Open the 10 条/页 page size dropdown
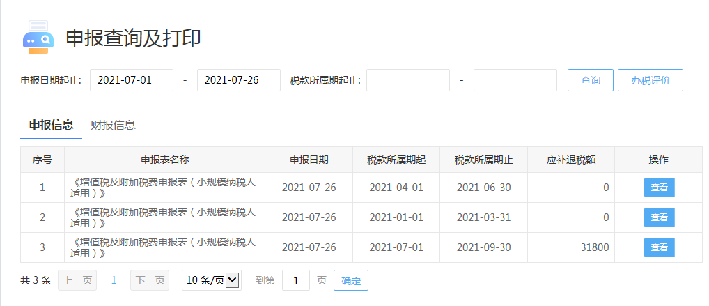This screenshot has height=306, width=709. pos(212,280)
